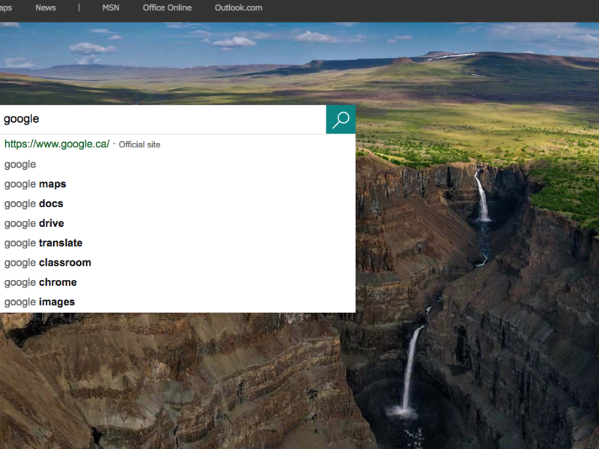Click inside the search box containing google
The height and width of the screenshot is (449, 599).
[x=162, y=119]
